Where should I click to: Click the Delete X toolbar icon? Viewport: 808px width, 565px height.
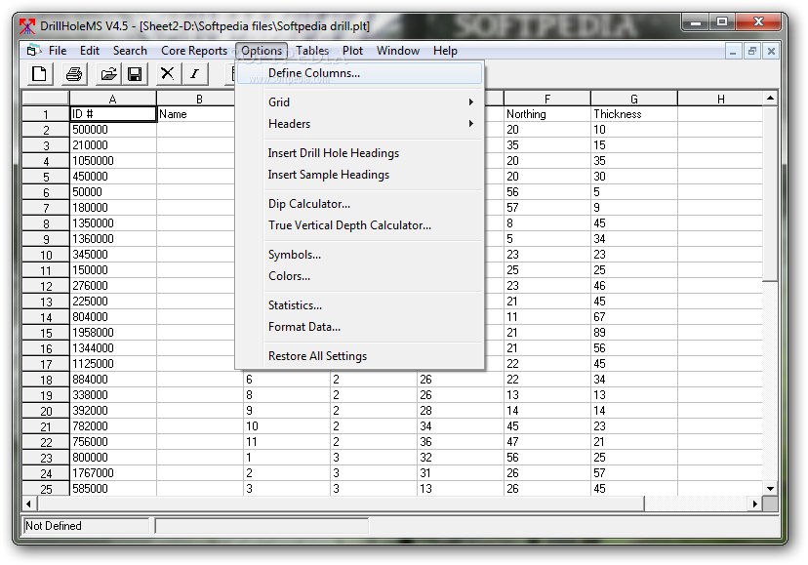[x=168, y=74]
